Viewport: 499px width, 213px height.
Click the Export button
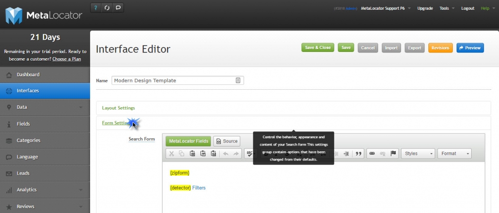point(415,48)
